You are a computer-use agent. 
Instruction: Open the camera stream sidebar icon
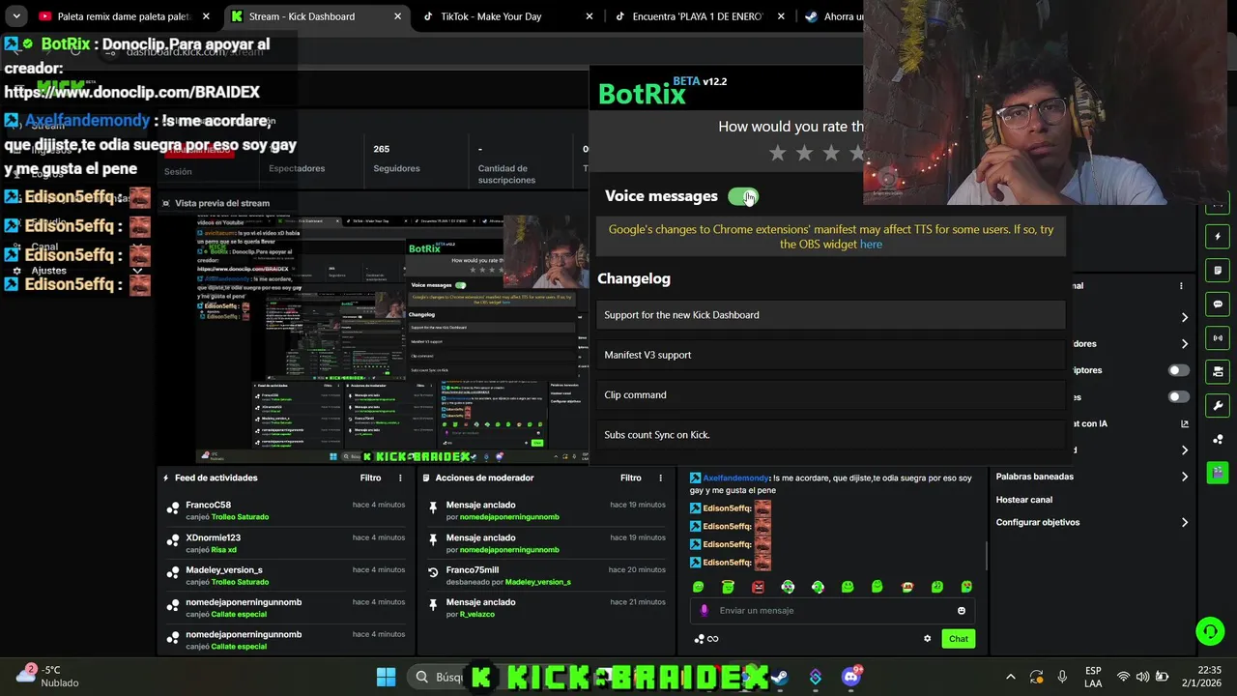point(1218,372)
